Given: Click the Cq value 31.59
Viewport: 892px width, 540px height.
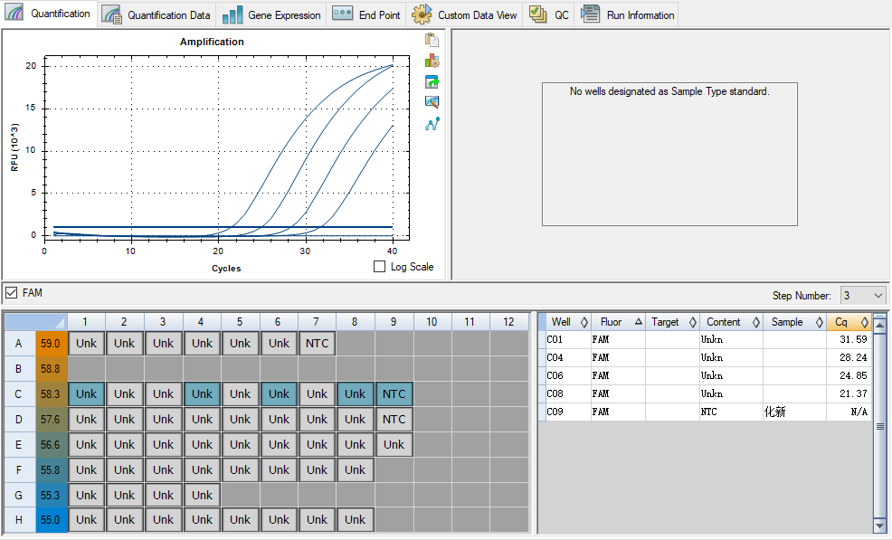Looking at the screenshot, I should pos(853,340).
